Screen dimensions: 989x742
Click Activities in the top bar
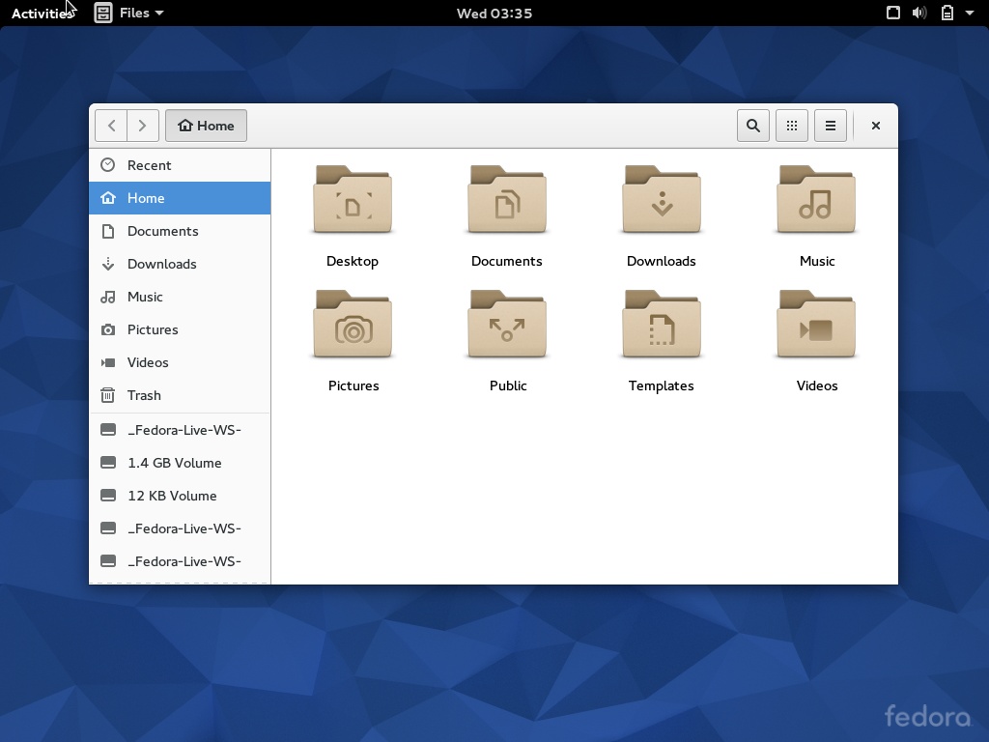pyautogui.click(x=42, y=13)
